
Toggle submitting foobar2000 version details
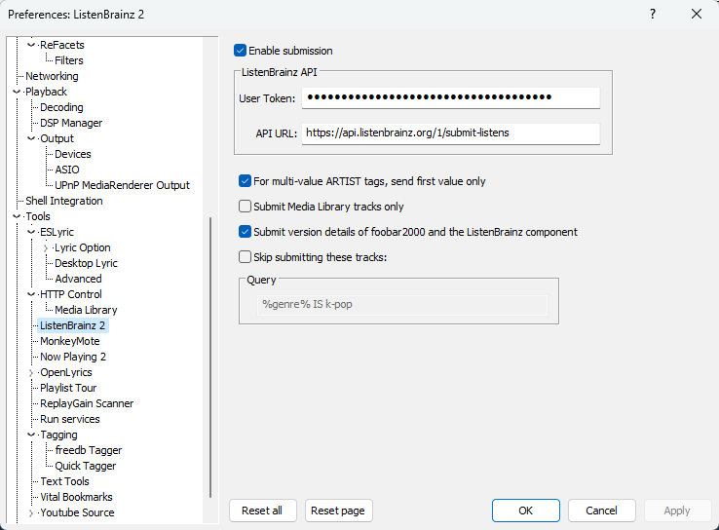(x=245, y=232)
